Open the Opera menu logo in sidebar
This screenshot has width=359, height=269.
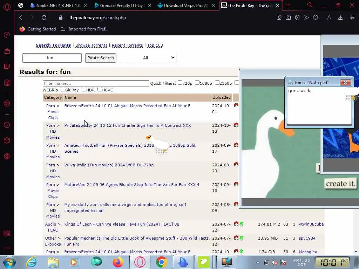[7, 7]
